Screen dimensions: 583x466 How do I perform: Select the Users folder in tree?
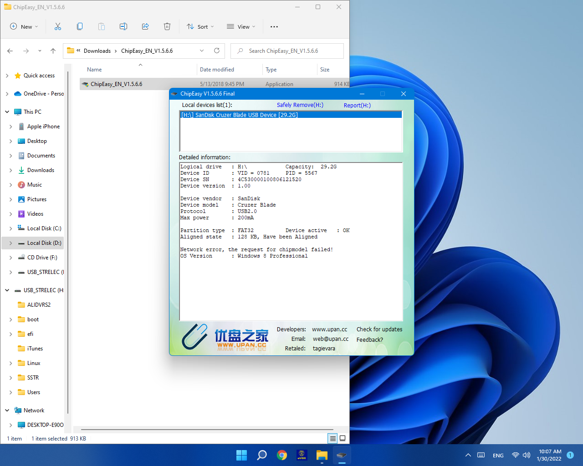coord(34,392)
